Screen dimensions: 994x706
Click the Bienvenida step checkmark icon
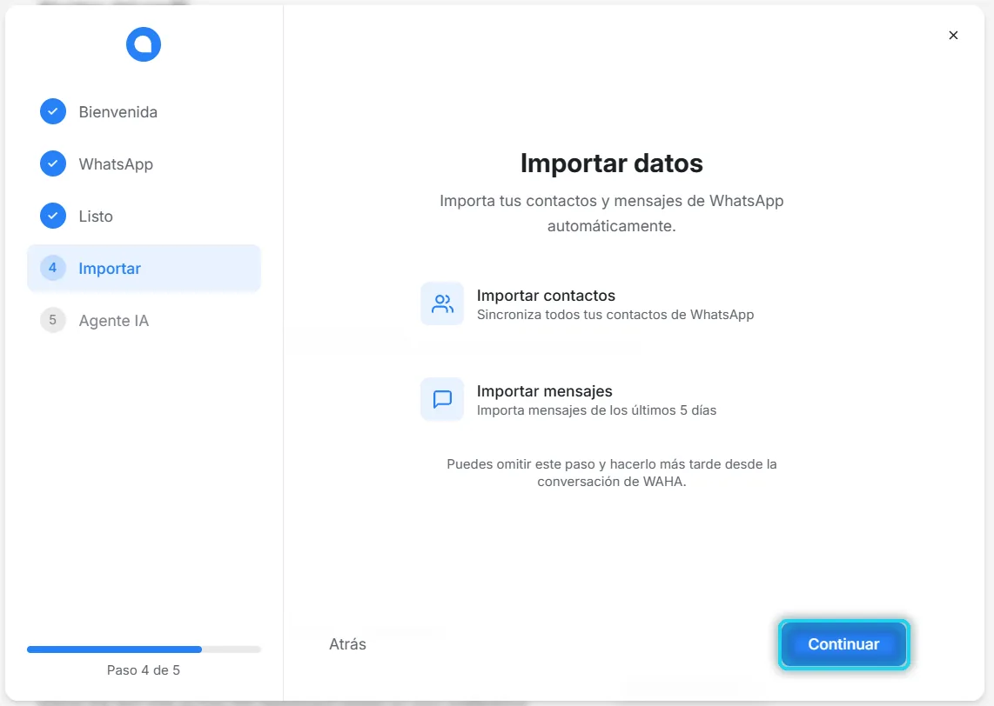tap(53, 111)
